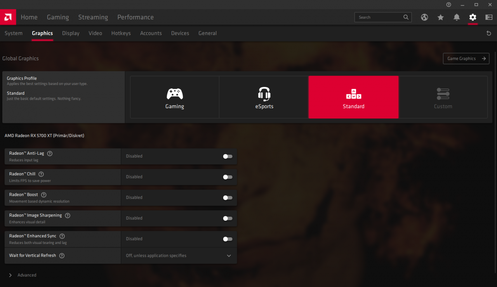Select the Gaming profile tile
The height and width of the screenshot is (287, 497).
[x=175, y=97]
